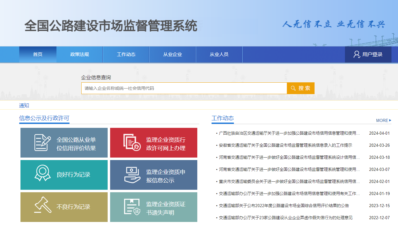The image size is (398, 230).
Task: Click the user login person icon
Action: click(357, 54)
